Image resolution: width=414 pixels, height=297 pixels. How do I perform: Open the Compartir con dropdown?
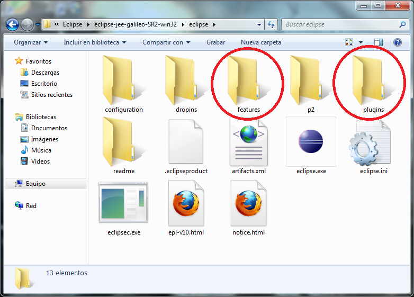click(166, 42)
